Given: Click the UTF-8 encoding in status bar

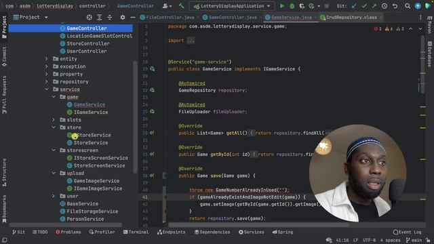Looking at the screenshot, I should pyautogui.click(x=369, y=240).
